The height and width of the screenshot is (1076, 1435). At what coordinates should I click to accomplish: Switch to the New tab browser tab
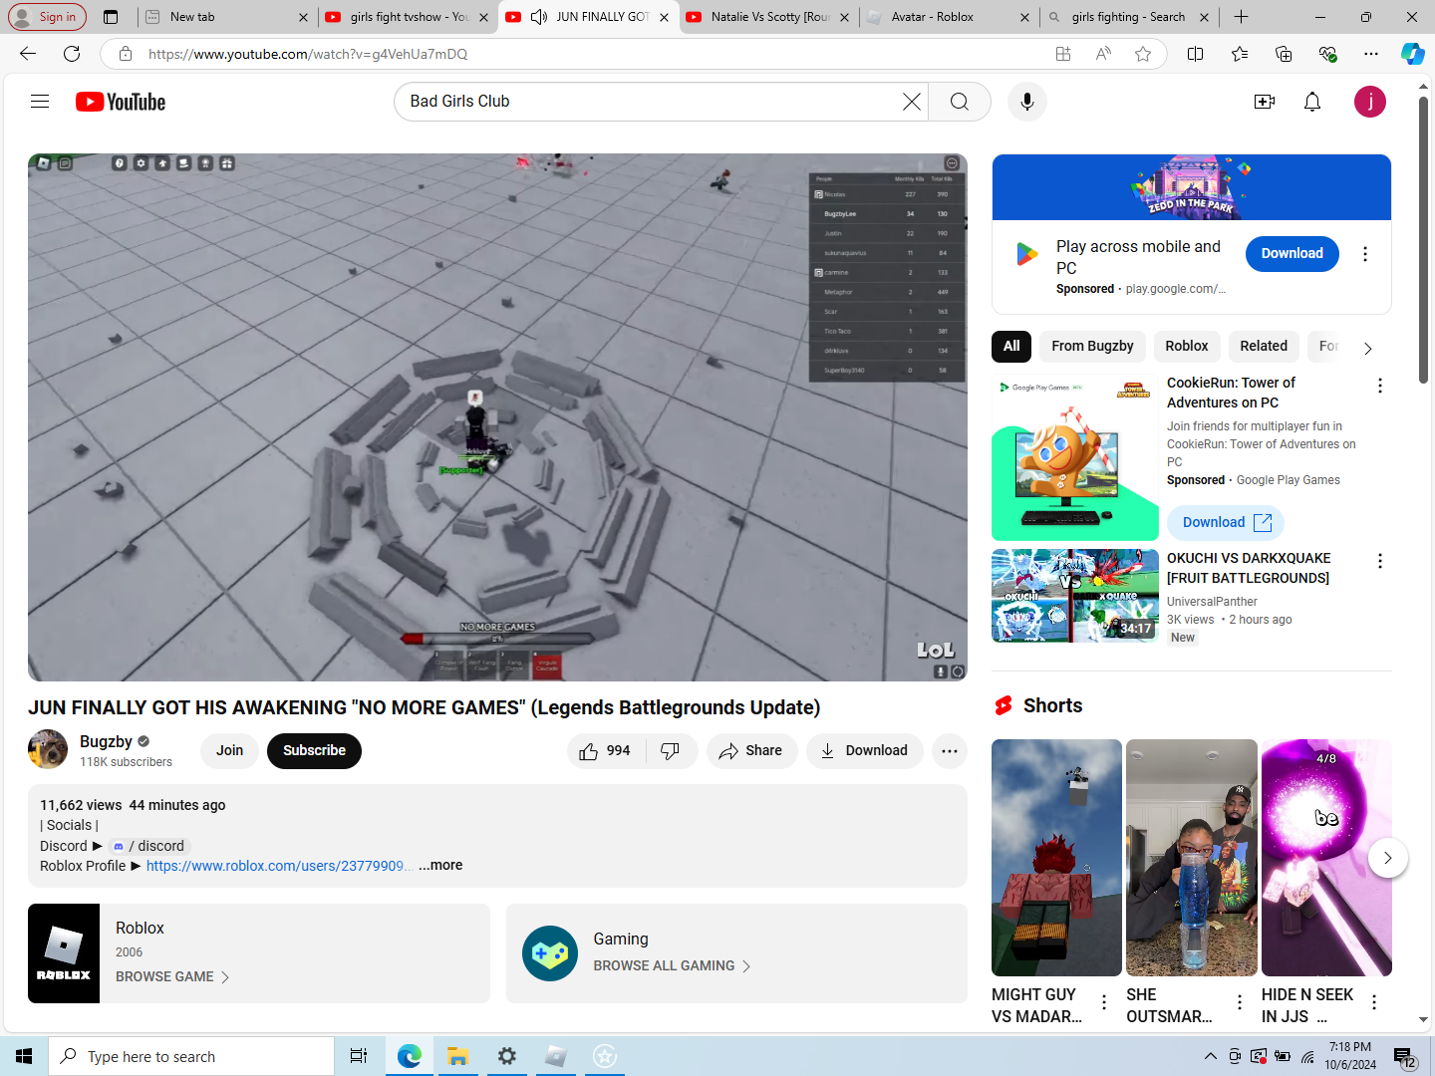(x=228, y=17)
